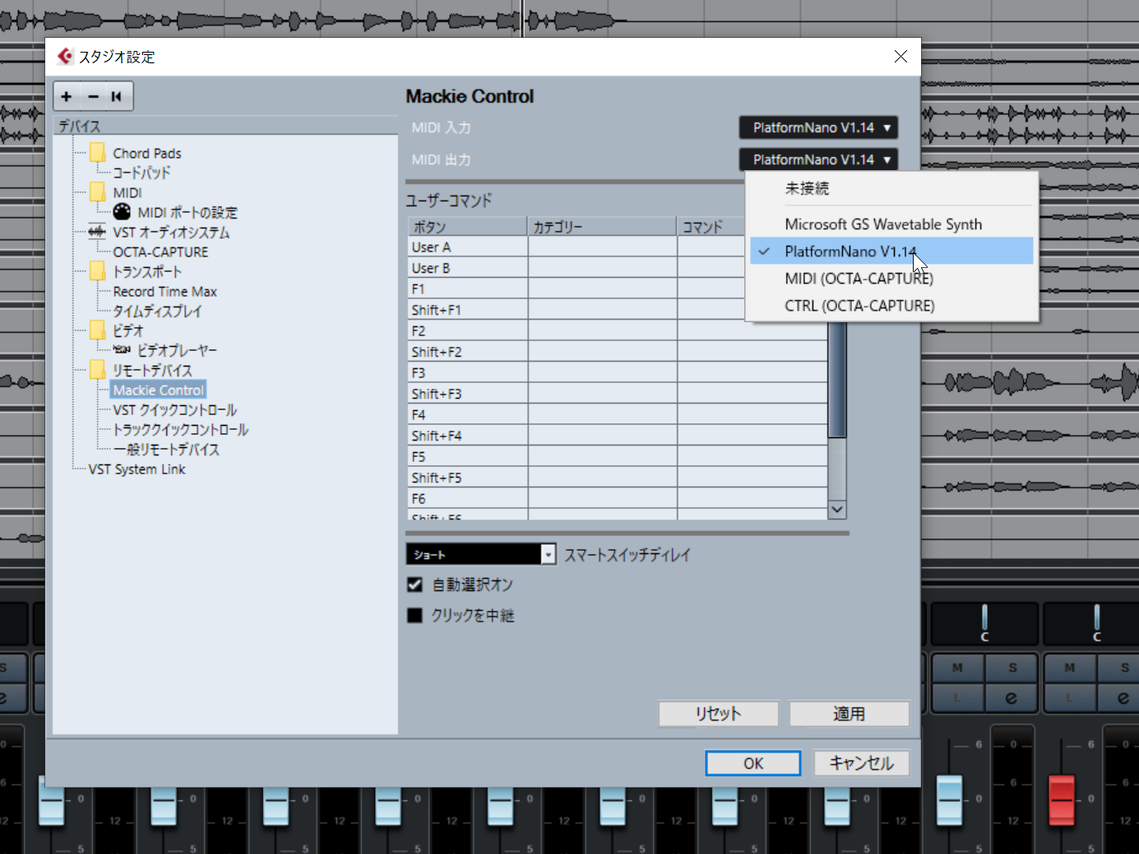Click the リモートデバイス folder icon
The image size is (1139, 854).
(97, 370)
